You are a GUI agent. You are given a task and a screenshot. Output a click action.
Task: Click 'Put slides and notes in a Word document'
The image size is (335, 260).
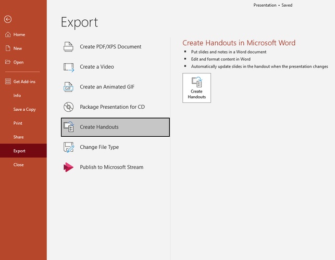[x=229, y=52]
